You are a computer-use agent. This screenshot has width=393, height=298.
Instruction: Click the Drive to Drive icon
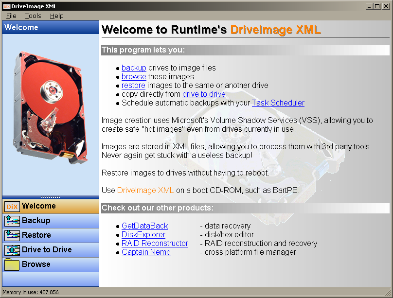click(x=12, y=250)
